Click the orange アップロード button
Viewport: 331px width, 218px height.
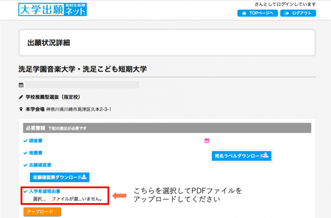[42, 212]
